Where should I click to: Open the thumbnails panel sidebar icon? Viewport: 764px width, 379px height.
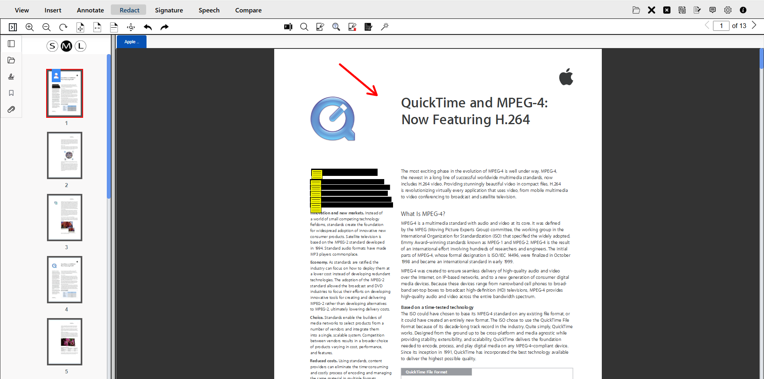11,44
